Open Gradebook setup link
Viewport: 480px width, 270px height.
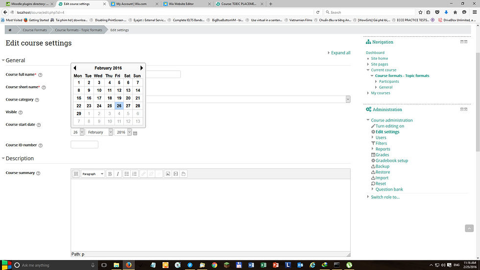coord(391,161)
